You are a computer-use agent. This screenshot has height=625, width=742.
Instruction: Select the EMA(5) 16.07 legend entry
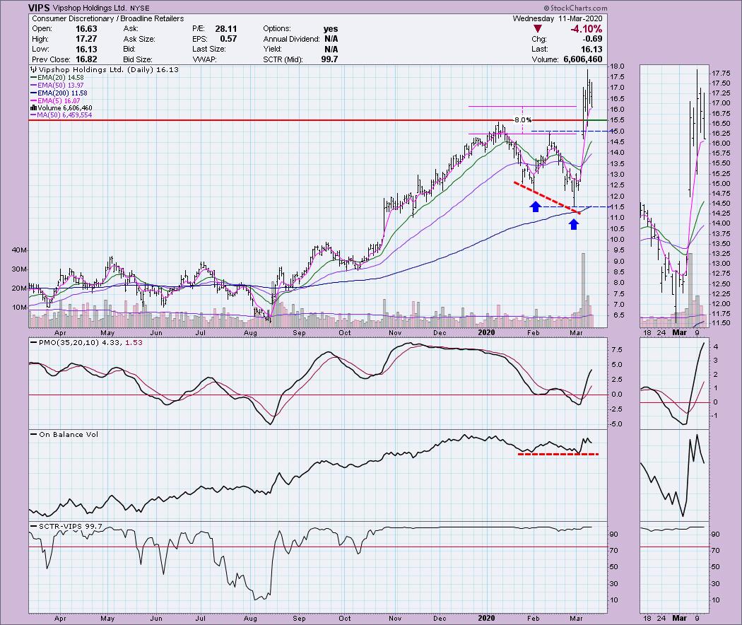[55, 100]
